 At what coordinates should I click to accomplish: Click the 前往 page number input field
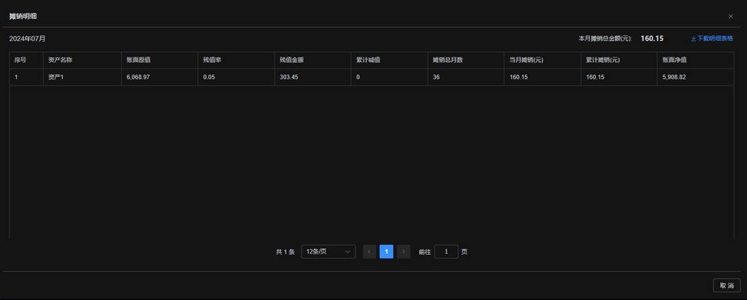[446, 251]
